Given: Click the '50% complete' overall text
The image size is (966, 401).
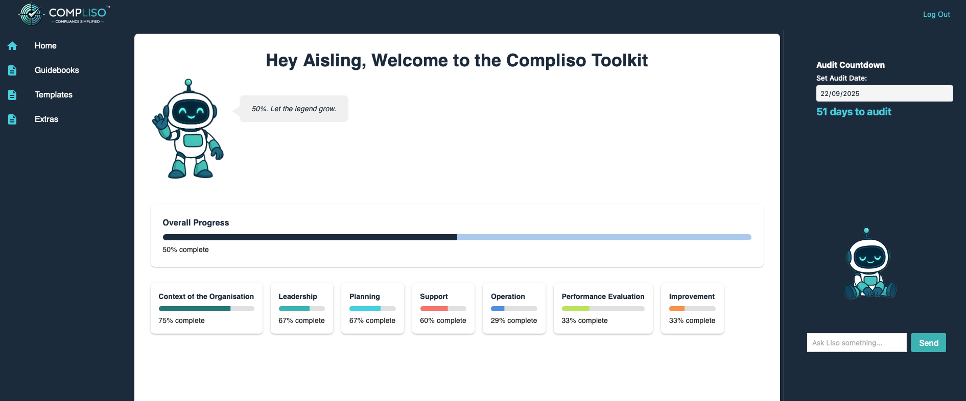Looking at the screenshot, I should pos(185,249).
